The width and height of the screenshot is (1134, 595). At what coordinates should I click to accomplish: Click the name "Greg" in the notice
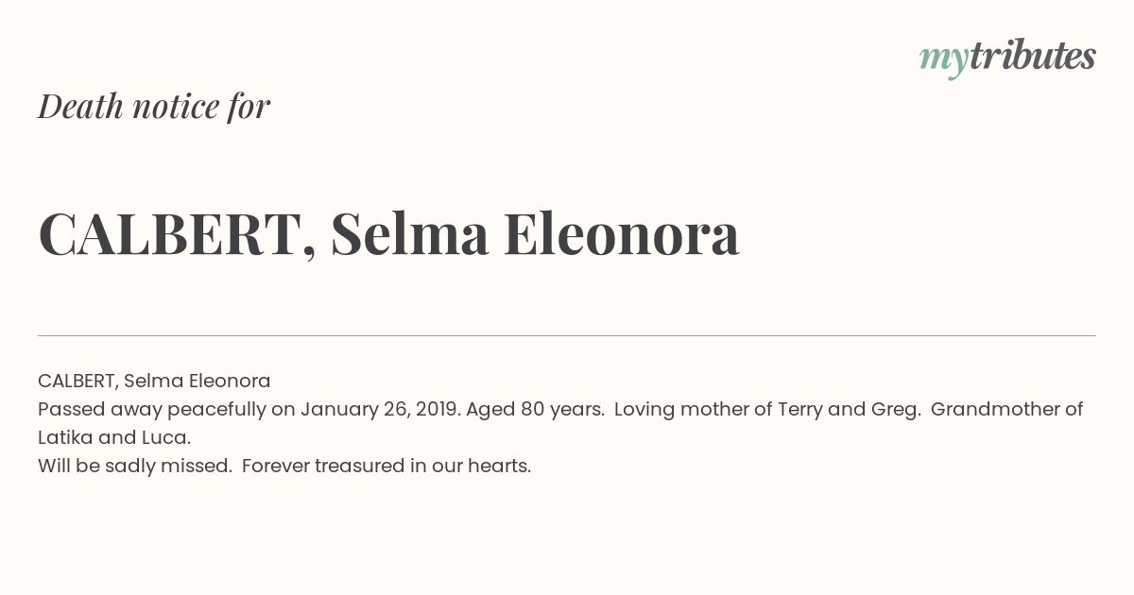point(893,409)
